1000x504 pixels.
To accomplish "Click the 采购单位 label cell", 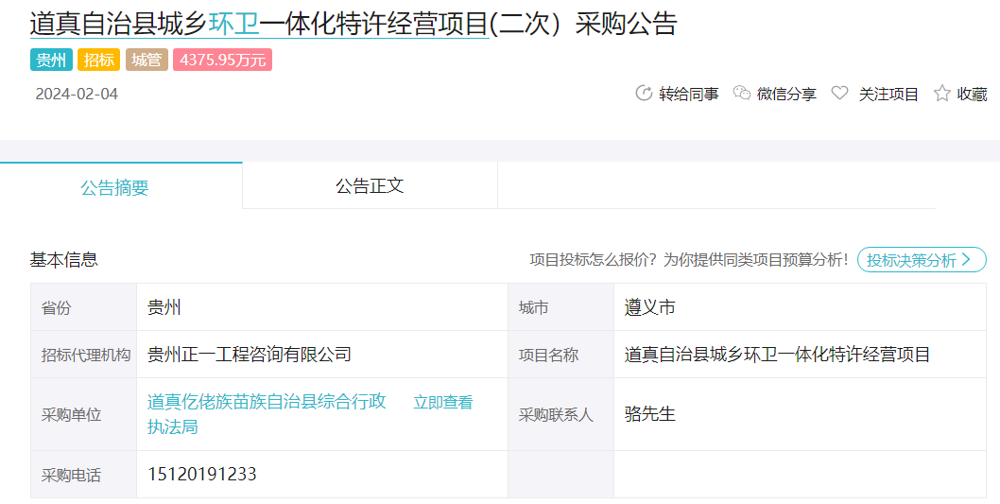I will click(83, 414).
